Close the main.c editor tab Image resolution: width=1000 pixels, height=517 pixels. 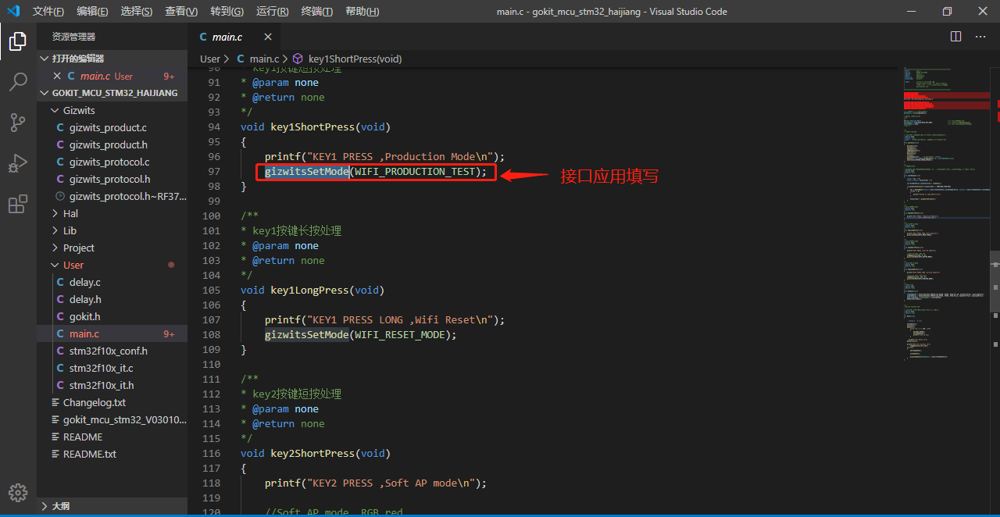pos(268,37)
